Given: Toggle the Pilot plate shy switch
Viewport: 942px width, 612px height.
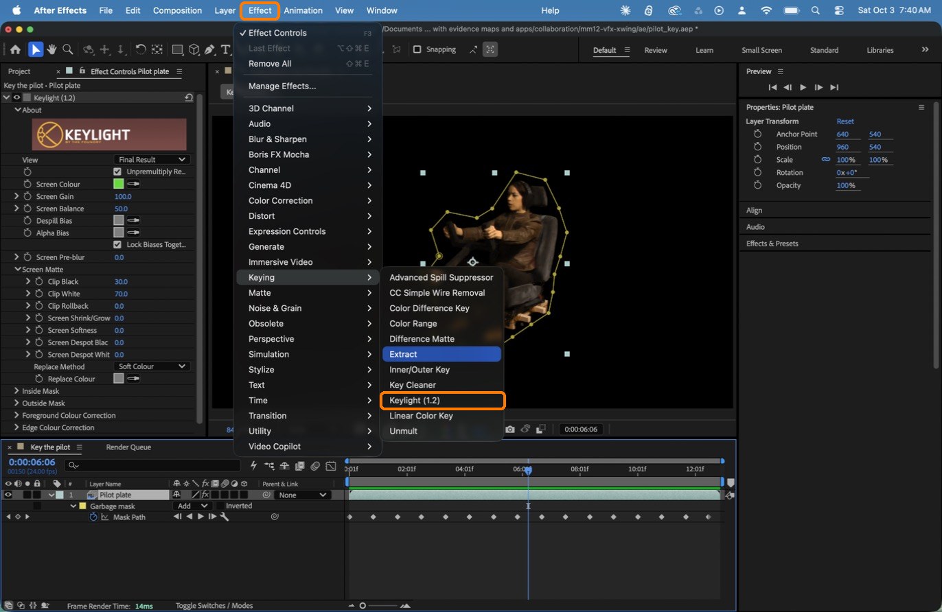Looking at the screenshot, I should 177,495.
